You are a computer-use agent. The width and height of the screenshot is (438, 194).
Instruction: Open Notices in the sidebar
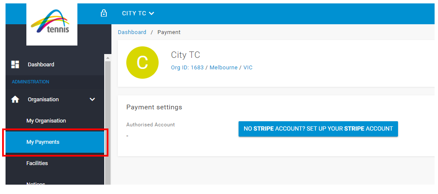click(x=36, y=183)
